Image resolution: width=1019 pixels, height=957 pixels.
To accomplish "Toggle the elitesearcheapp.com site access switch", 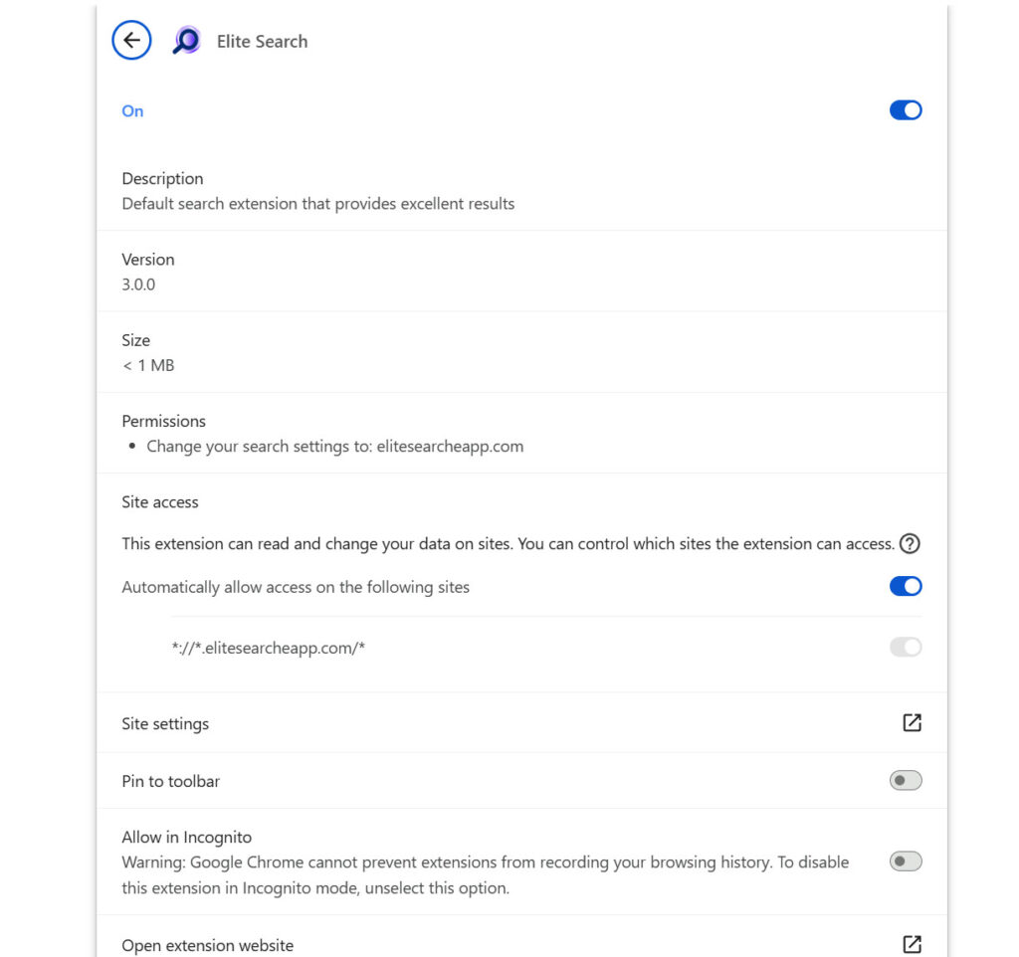I will click(906, 648).
